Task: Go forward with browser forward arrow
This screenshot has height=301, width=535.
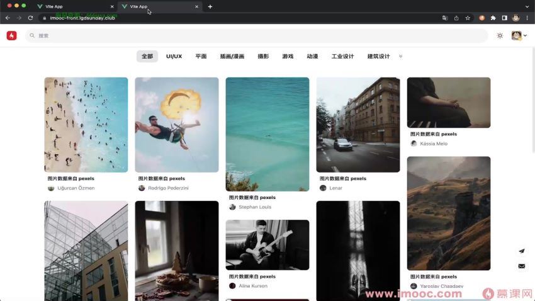Action: [x=19, y=18]
